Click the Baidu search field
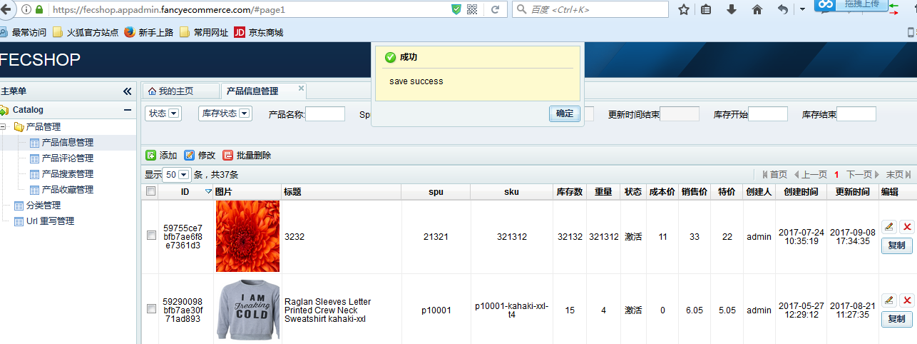917x344 pixels. tap(590, 9)
